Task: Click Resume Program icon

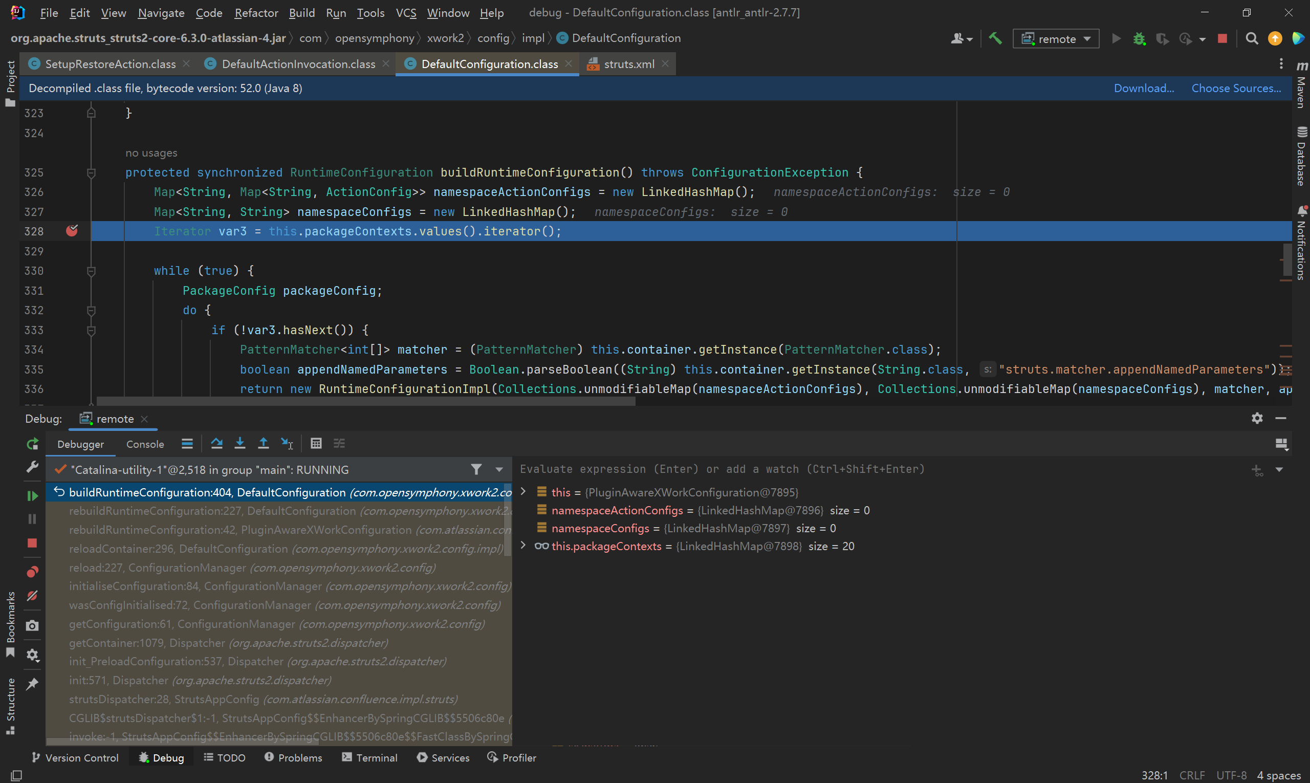Action: click(x=32, y=496)
